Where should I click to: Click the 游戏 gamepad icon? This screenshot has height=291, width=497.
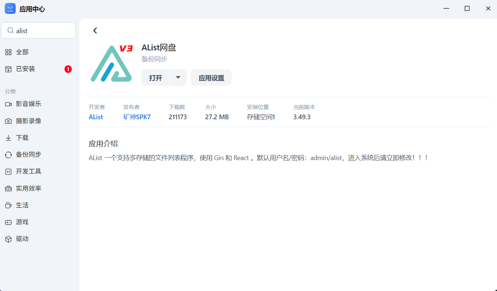(8, 222)
